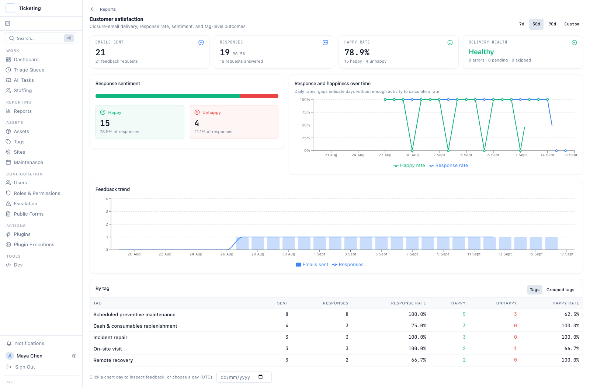
Task: Click the All Tasks ticket icon
Action: coord(8,80)
